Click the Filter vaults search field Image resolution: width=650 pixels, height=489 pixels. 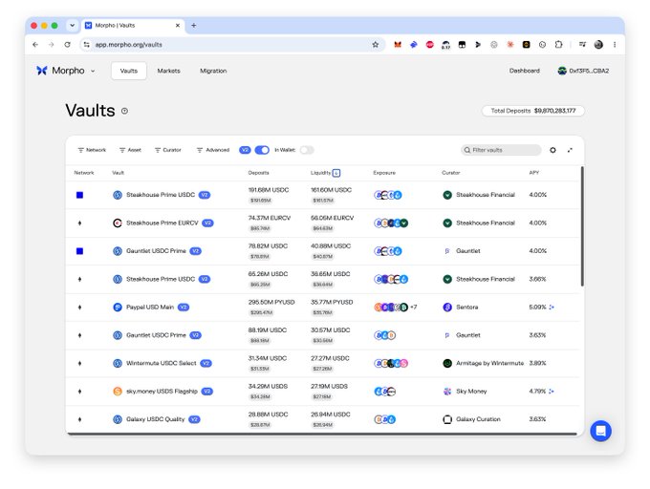[x=501, y=150]
